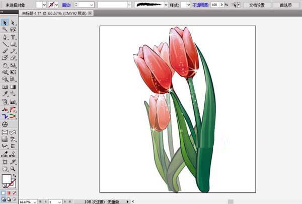Click the 文档设置 button

257,5
